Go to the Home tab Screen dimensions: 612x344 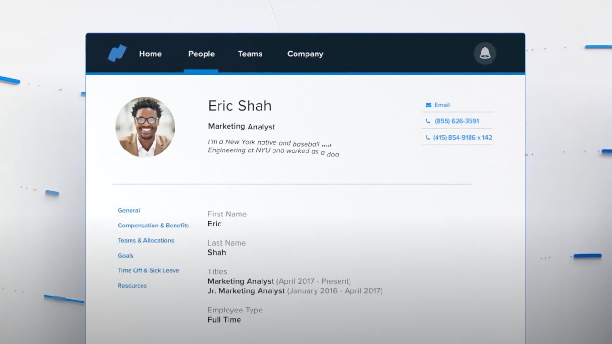(x=150, y=54)
